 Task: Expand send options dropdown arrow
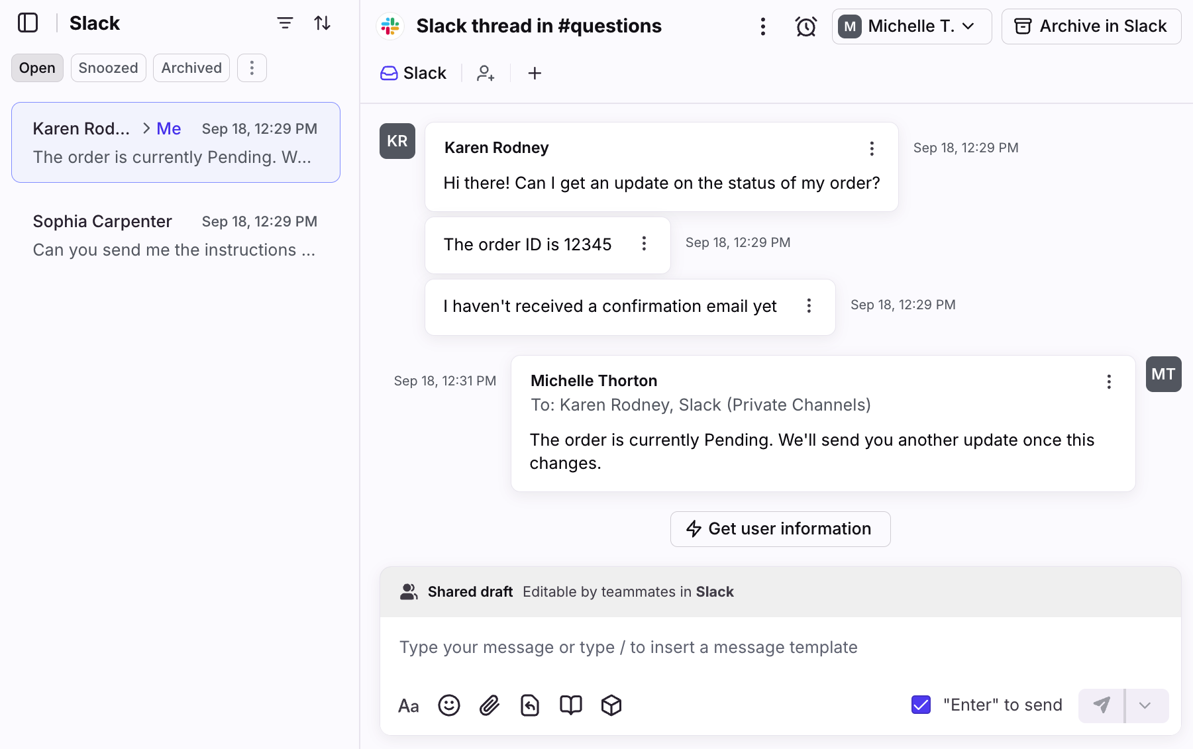click(x=1145, y=705)
